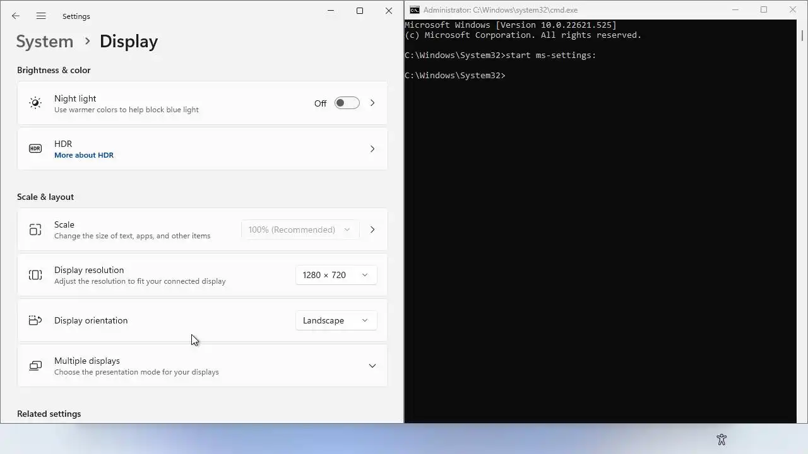
Task: Go back with the Settings back arrow
Action: [x=16, y=16]
